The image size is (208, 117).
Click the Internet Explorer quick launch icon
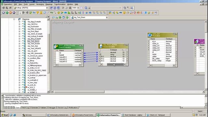coord(15,115)
